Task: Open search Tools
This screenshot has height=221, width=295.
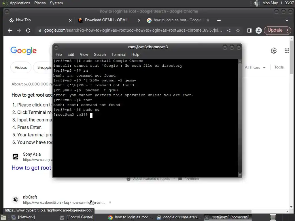Action: pos(279,67)
